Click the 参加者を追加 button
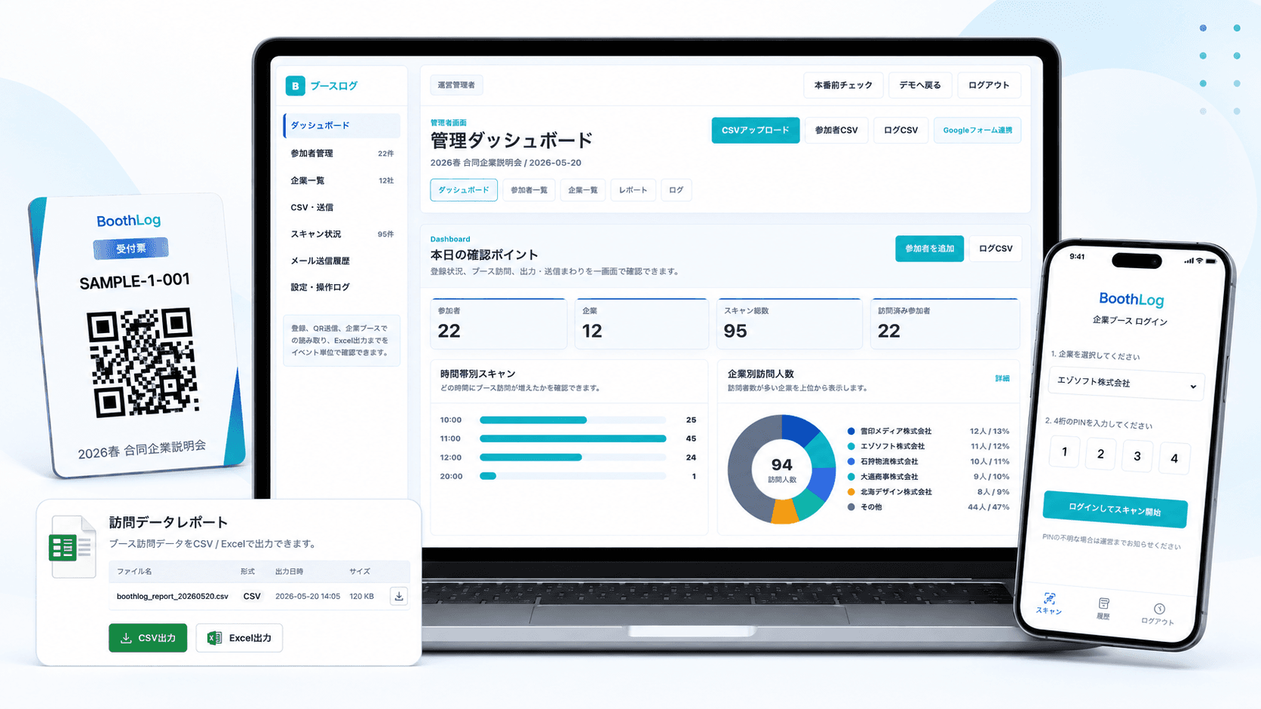 point(929,249)
